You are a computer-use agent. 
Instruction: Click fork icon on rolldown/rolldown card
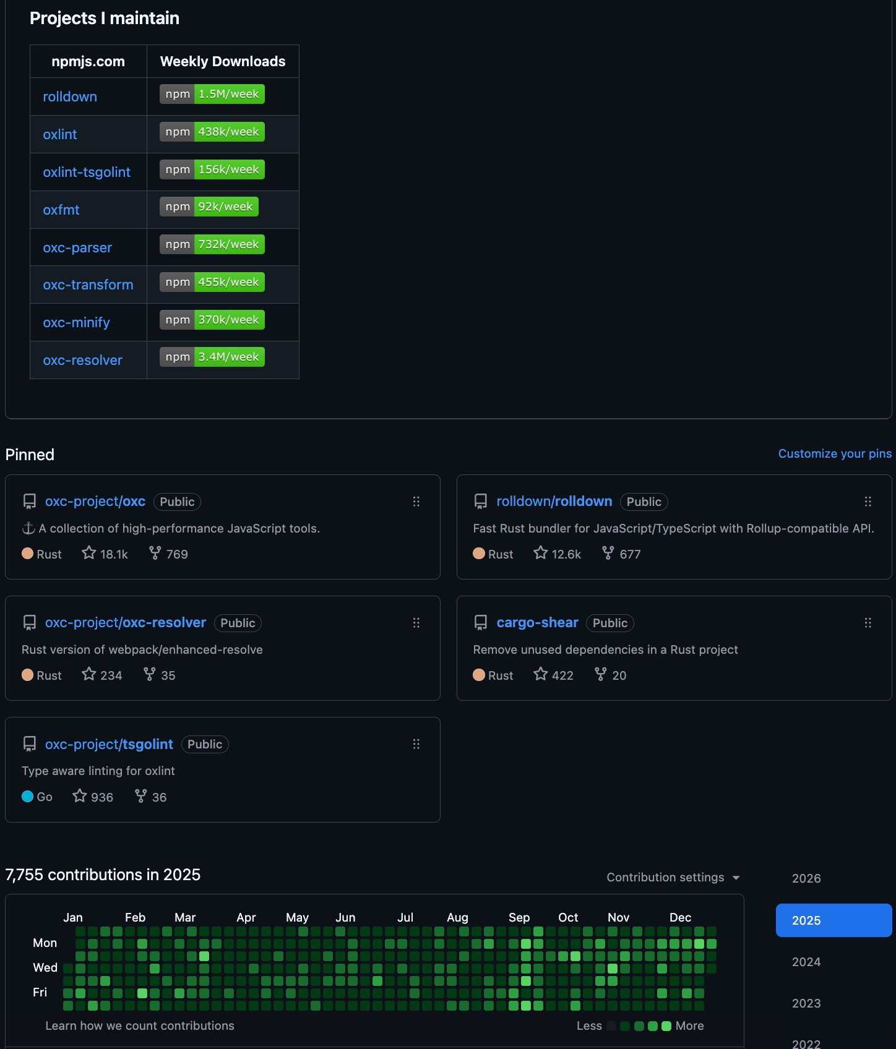[608, 553]
